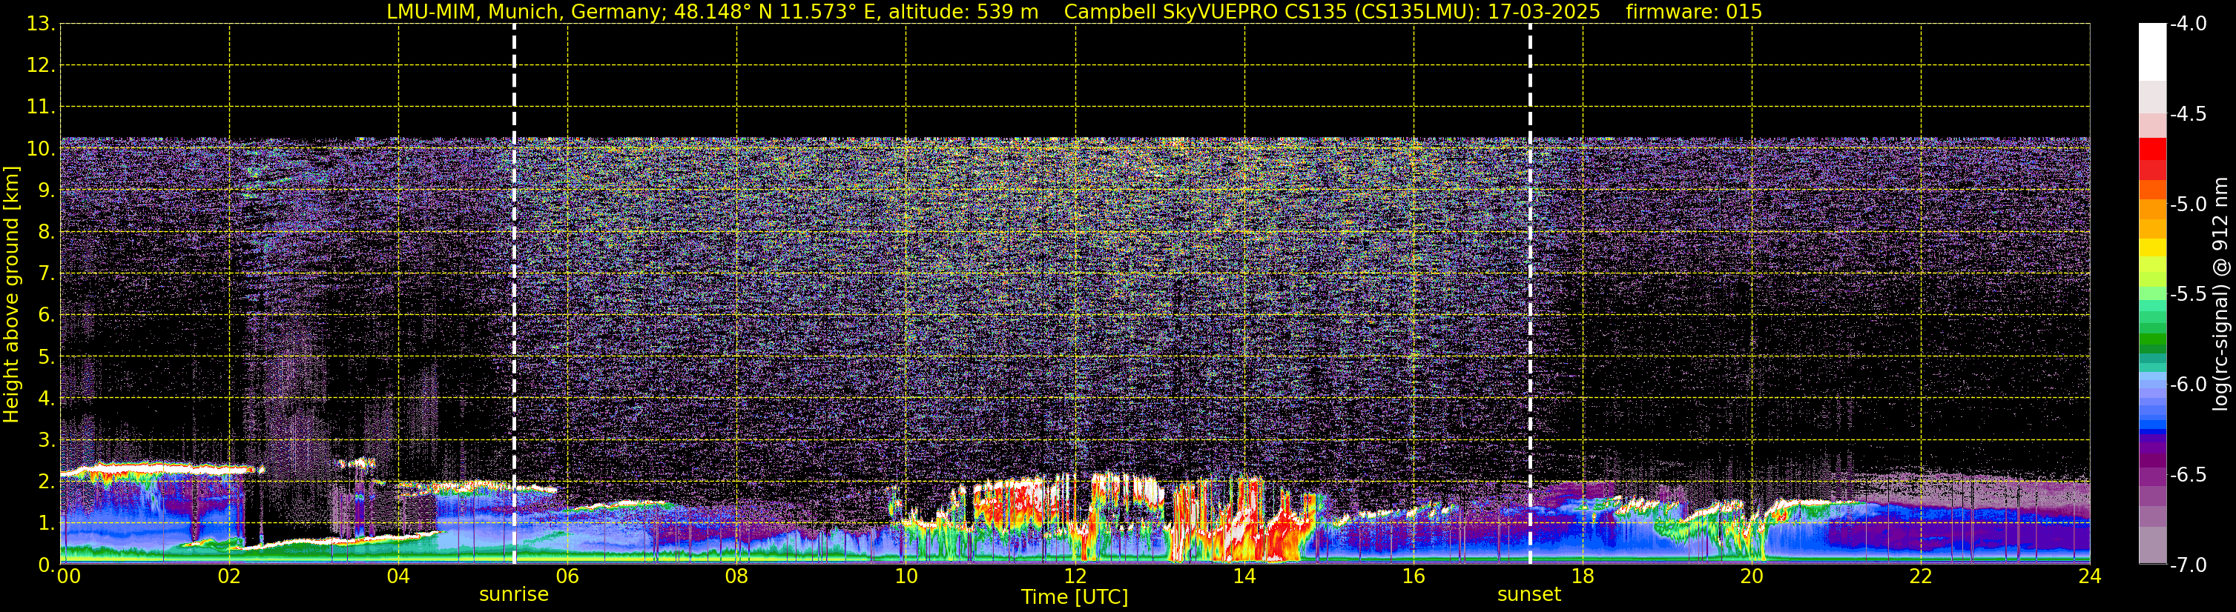Click the -7.0 colorbar tick label
Image resolution: width=2236 pixels, height=612 pixels.
2187,565
